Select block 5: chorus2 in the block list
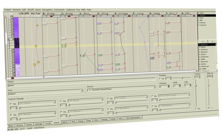Viewport: 222px width, 135px height. [x=207, y=25]
